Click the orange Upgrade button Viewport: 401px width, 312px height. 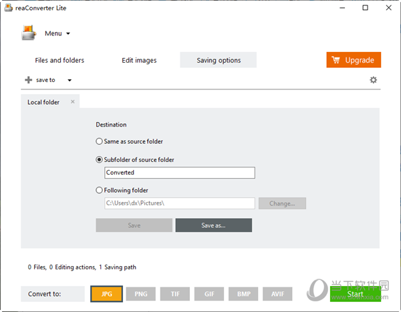coord(354,60)
